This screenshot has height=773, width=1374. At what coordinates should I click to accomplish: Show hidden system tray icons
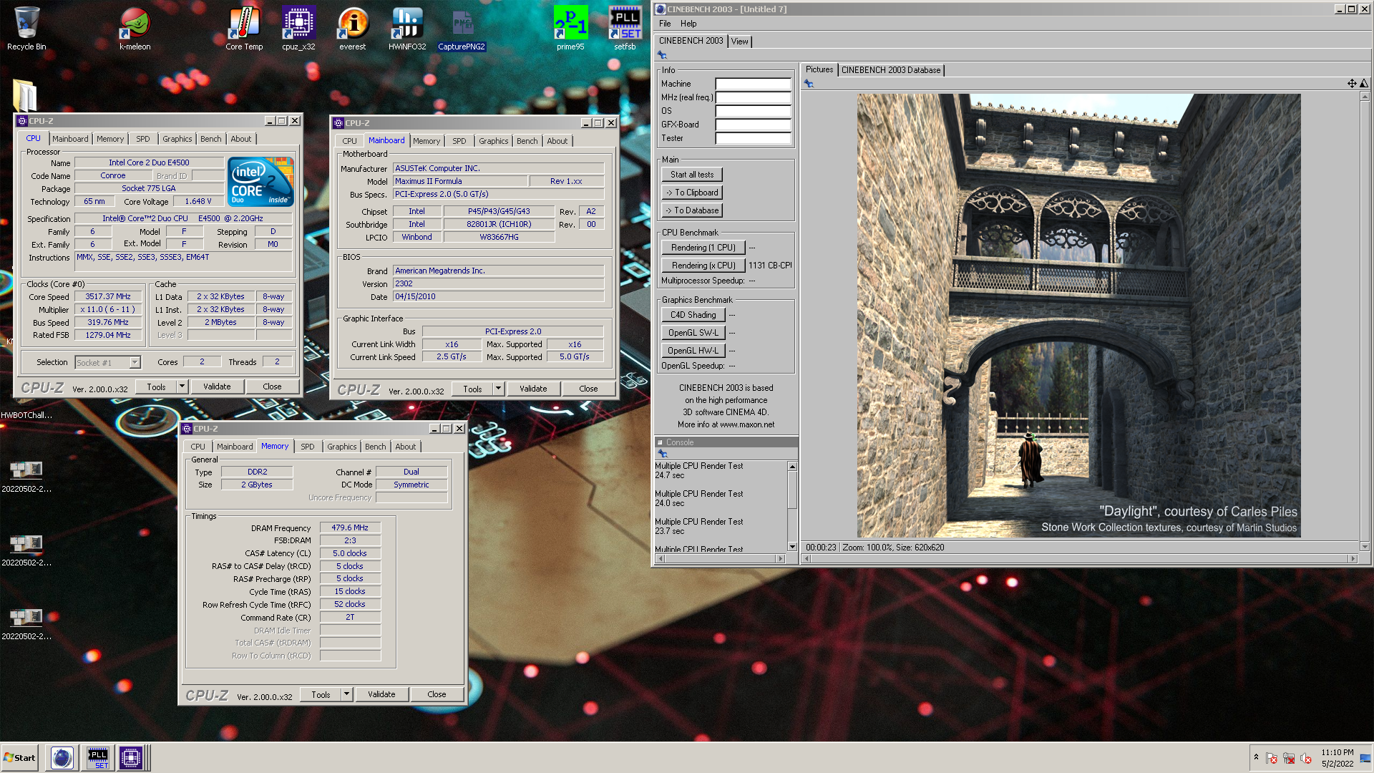click(x=1256, y=757)
